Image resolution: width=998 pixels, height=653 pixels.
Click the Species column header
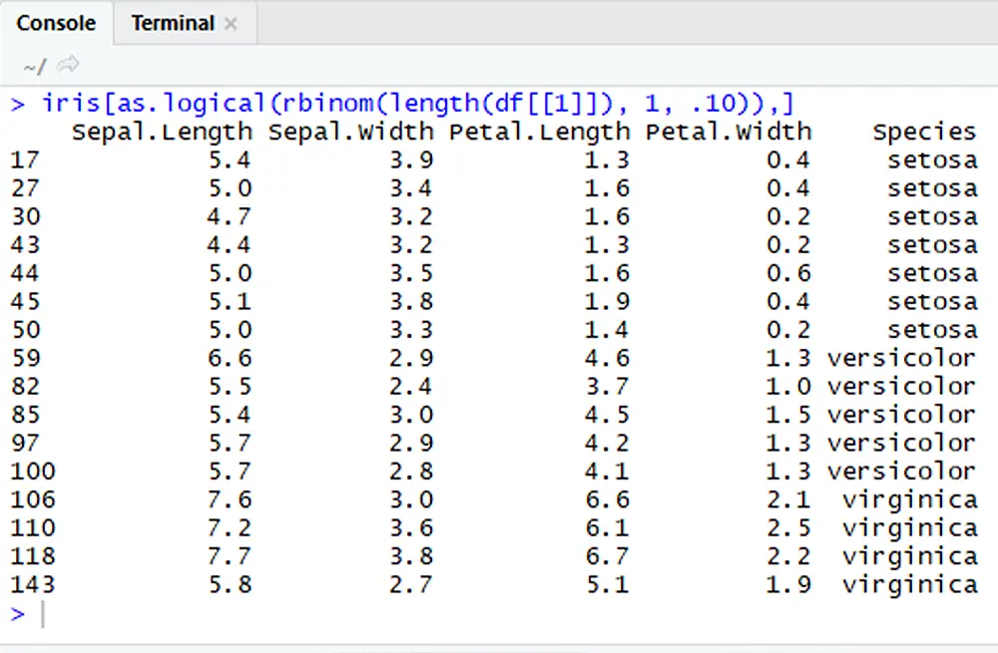coord(924,132)
